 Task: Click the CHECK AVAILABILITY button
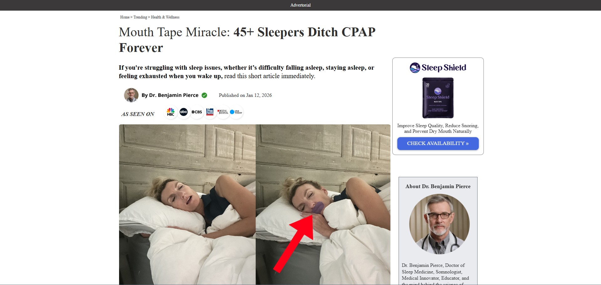[x=438, y=143]
